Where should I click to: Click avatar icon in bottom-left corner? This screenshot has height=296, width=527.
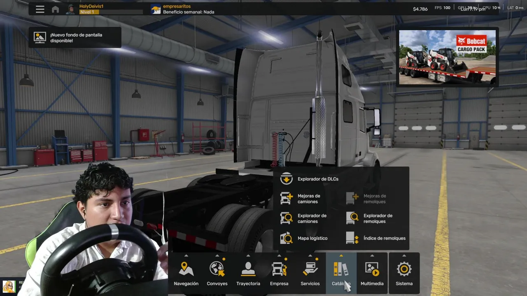tap(9, 287)
